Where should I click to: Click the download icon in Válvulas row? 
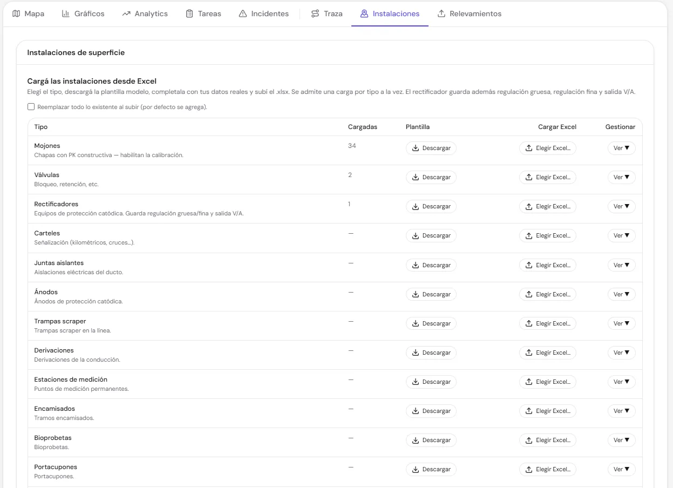(x=416, y=177)
